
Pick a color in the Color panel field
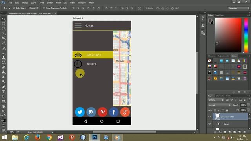[228, 35]
